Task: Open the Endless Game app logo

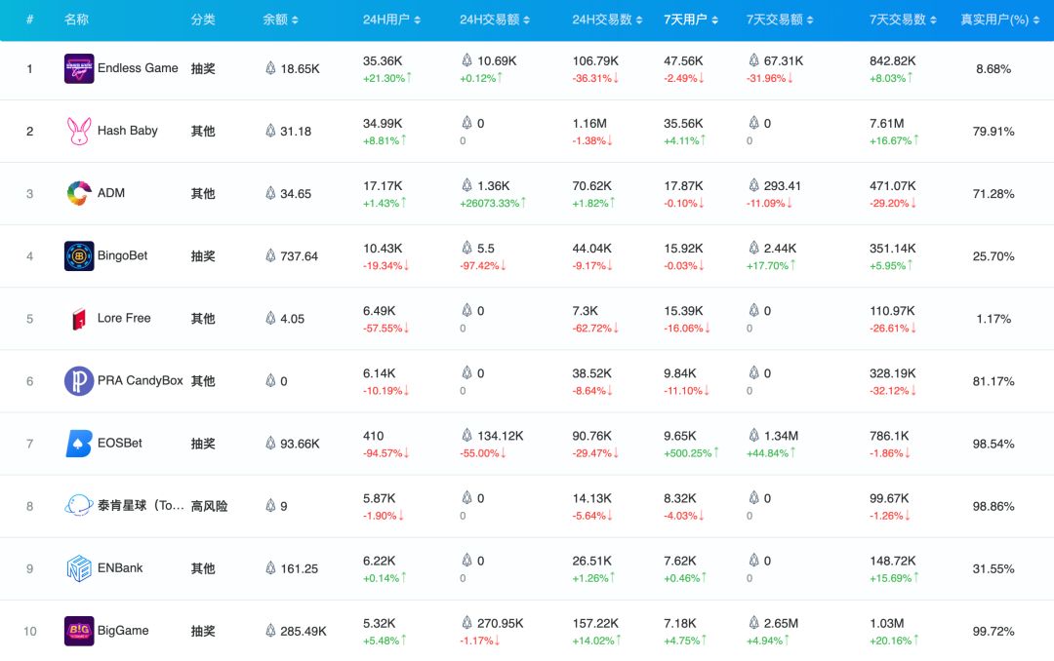Action: (x=79, y=68)
